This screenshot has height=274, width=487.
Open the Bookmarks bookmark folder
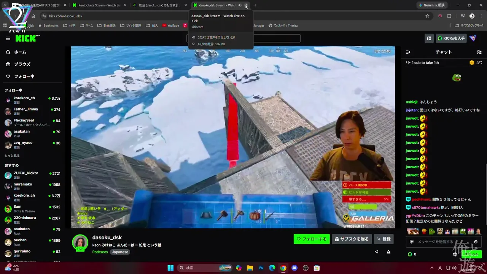pyautogui.click(x=48, y=25)
